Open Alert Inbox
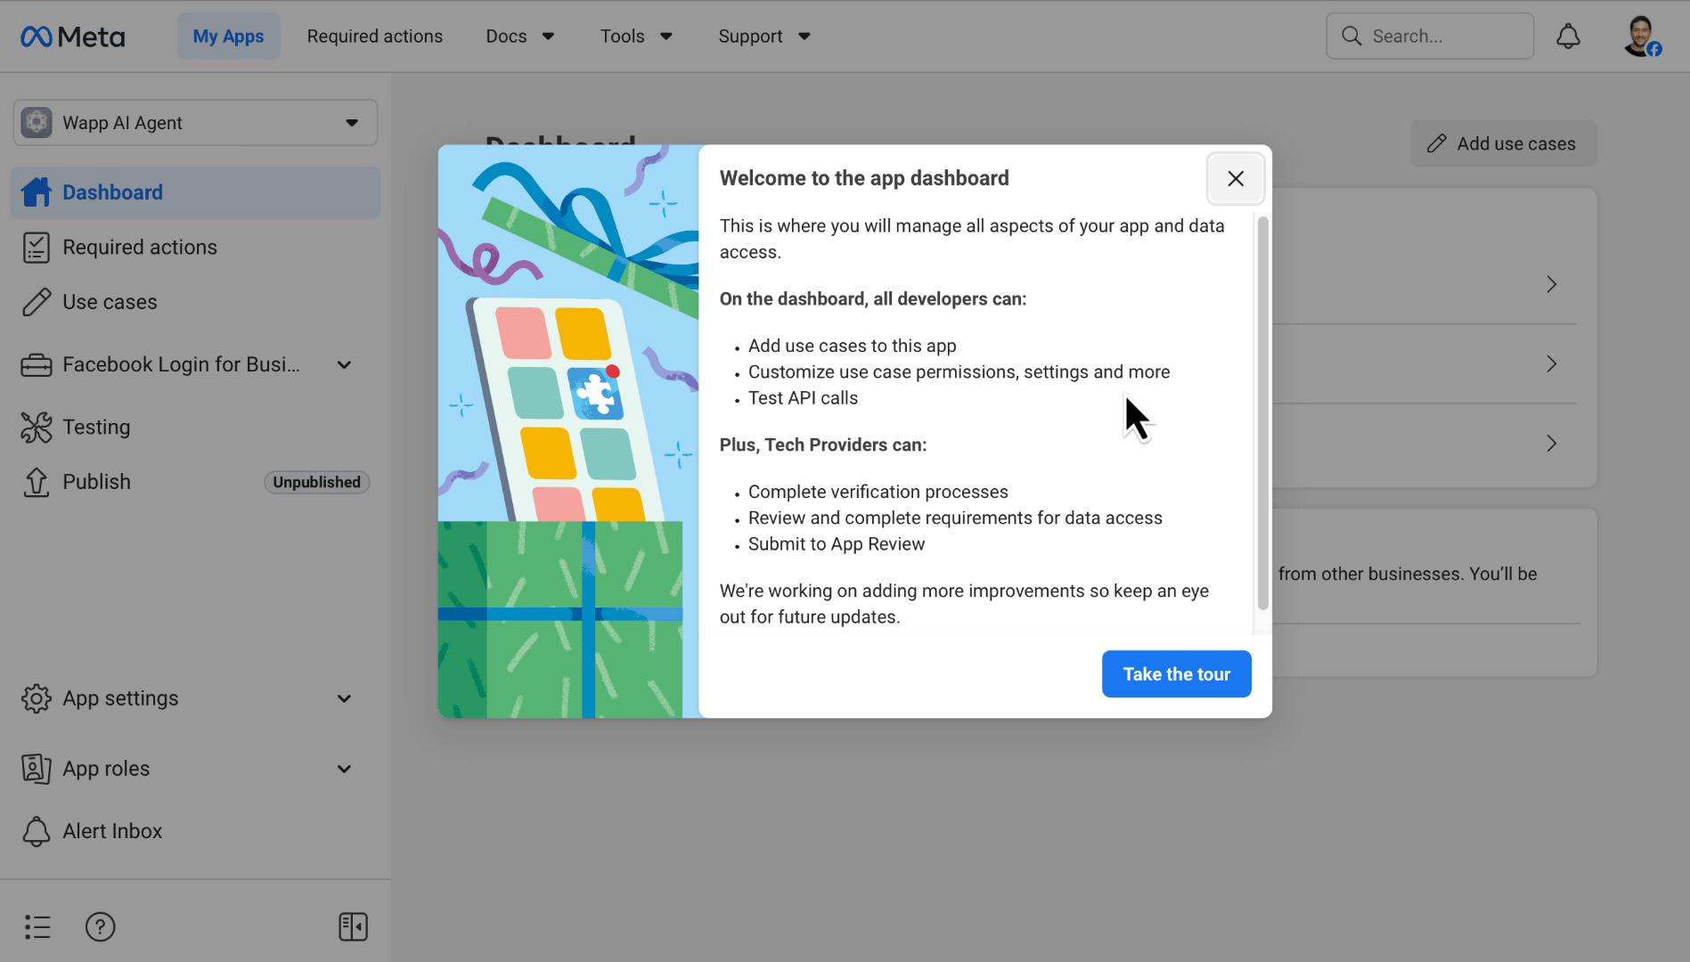 (195, 831)
